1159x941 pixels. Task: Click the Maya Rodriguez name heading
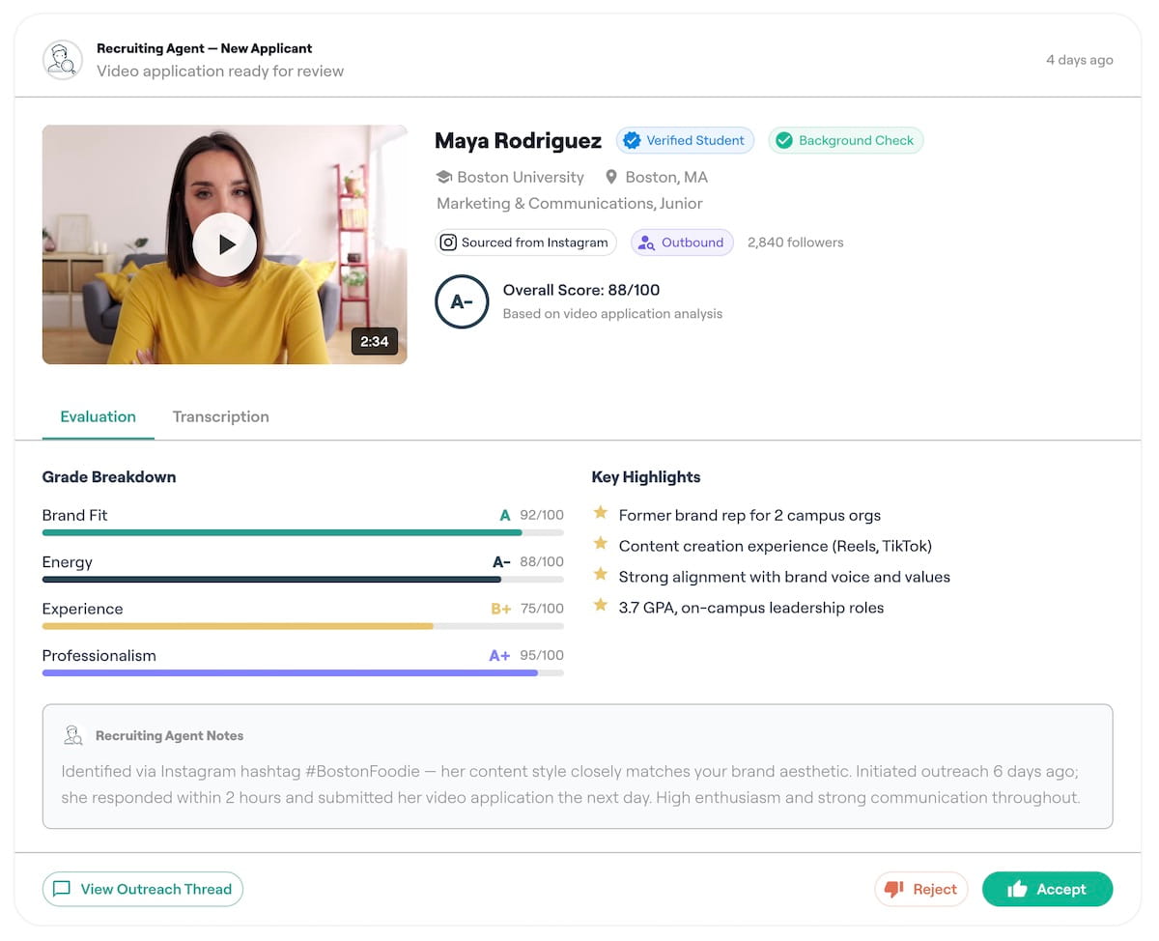coord(518,141)
